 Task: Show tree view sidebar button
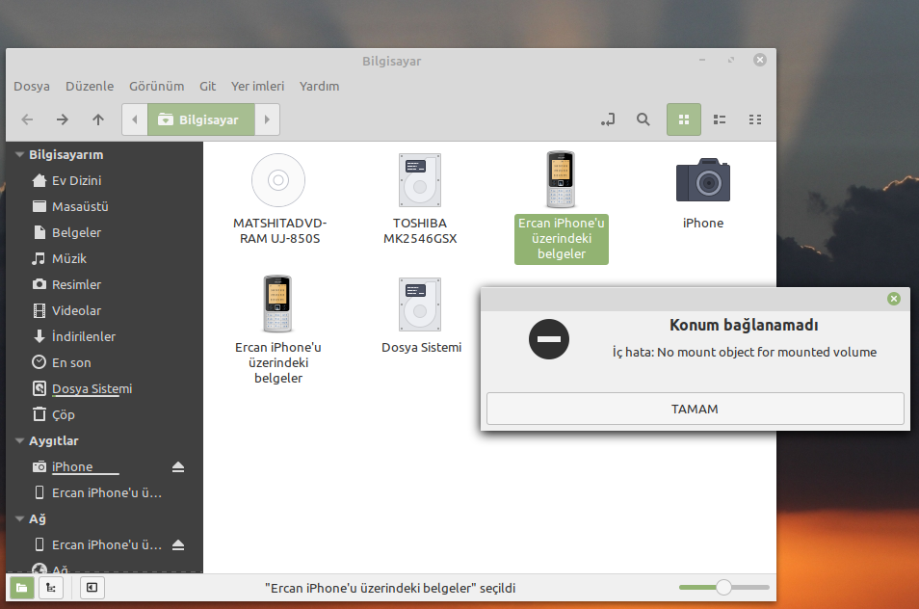[51, 587]
